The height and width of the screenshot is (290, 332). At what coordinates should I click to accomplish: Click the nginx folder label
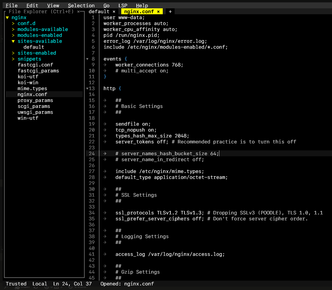(19, 17)
